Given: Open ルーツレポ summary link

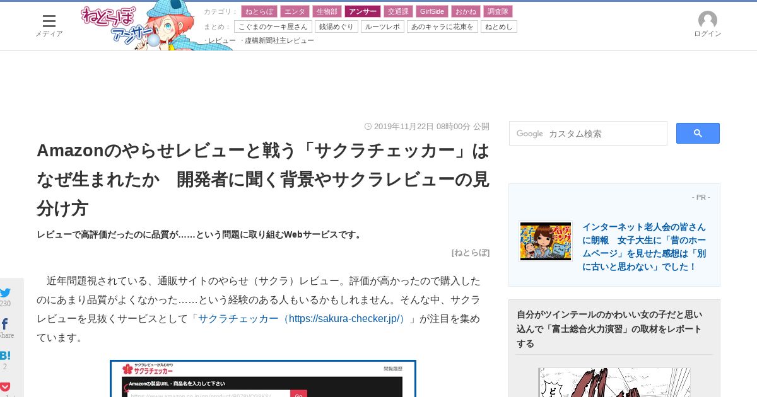Looking at the screenshot, I should [x=382, y=26].
